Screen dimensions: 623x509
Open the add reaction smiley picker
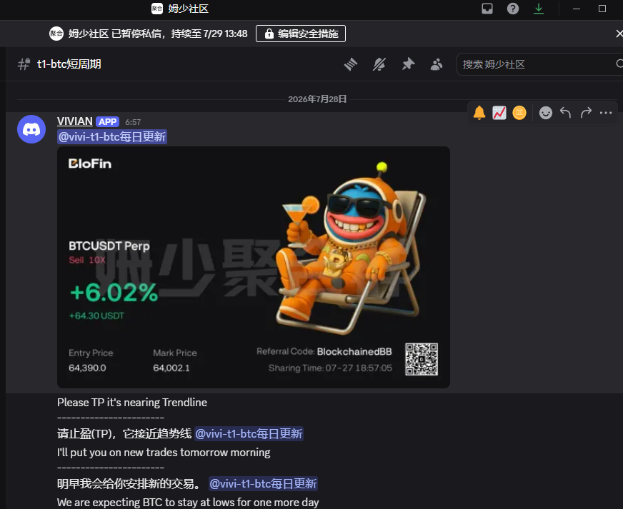tap(546, 114)
